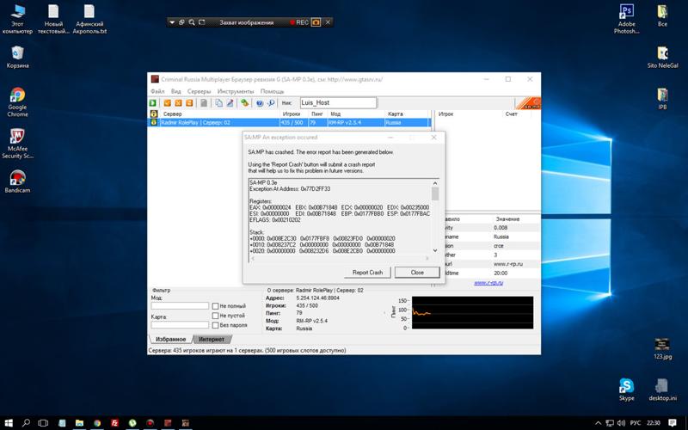Click the padlock icon in column header
This screenshot has width=688, height=430.
(x=154, y=114)
